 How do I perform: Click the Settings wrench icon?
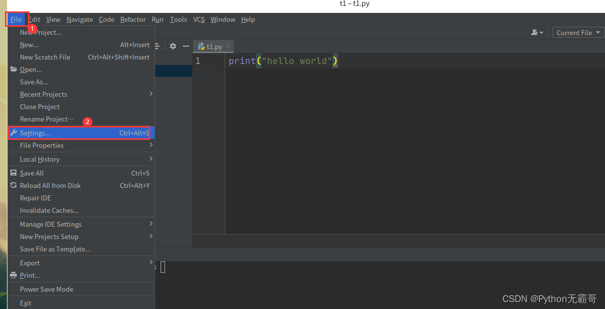coord(13,133)
